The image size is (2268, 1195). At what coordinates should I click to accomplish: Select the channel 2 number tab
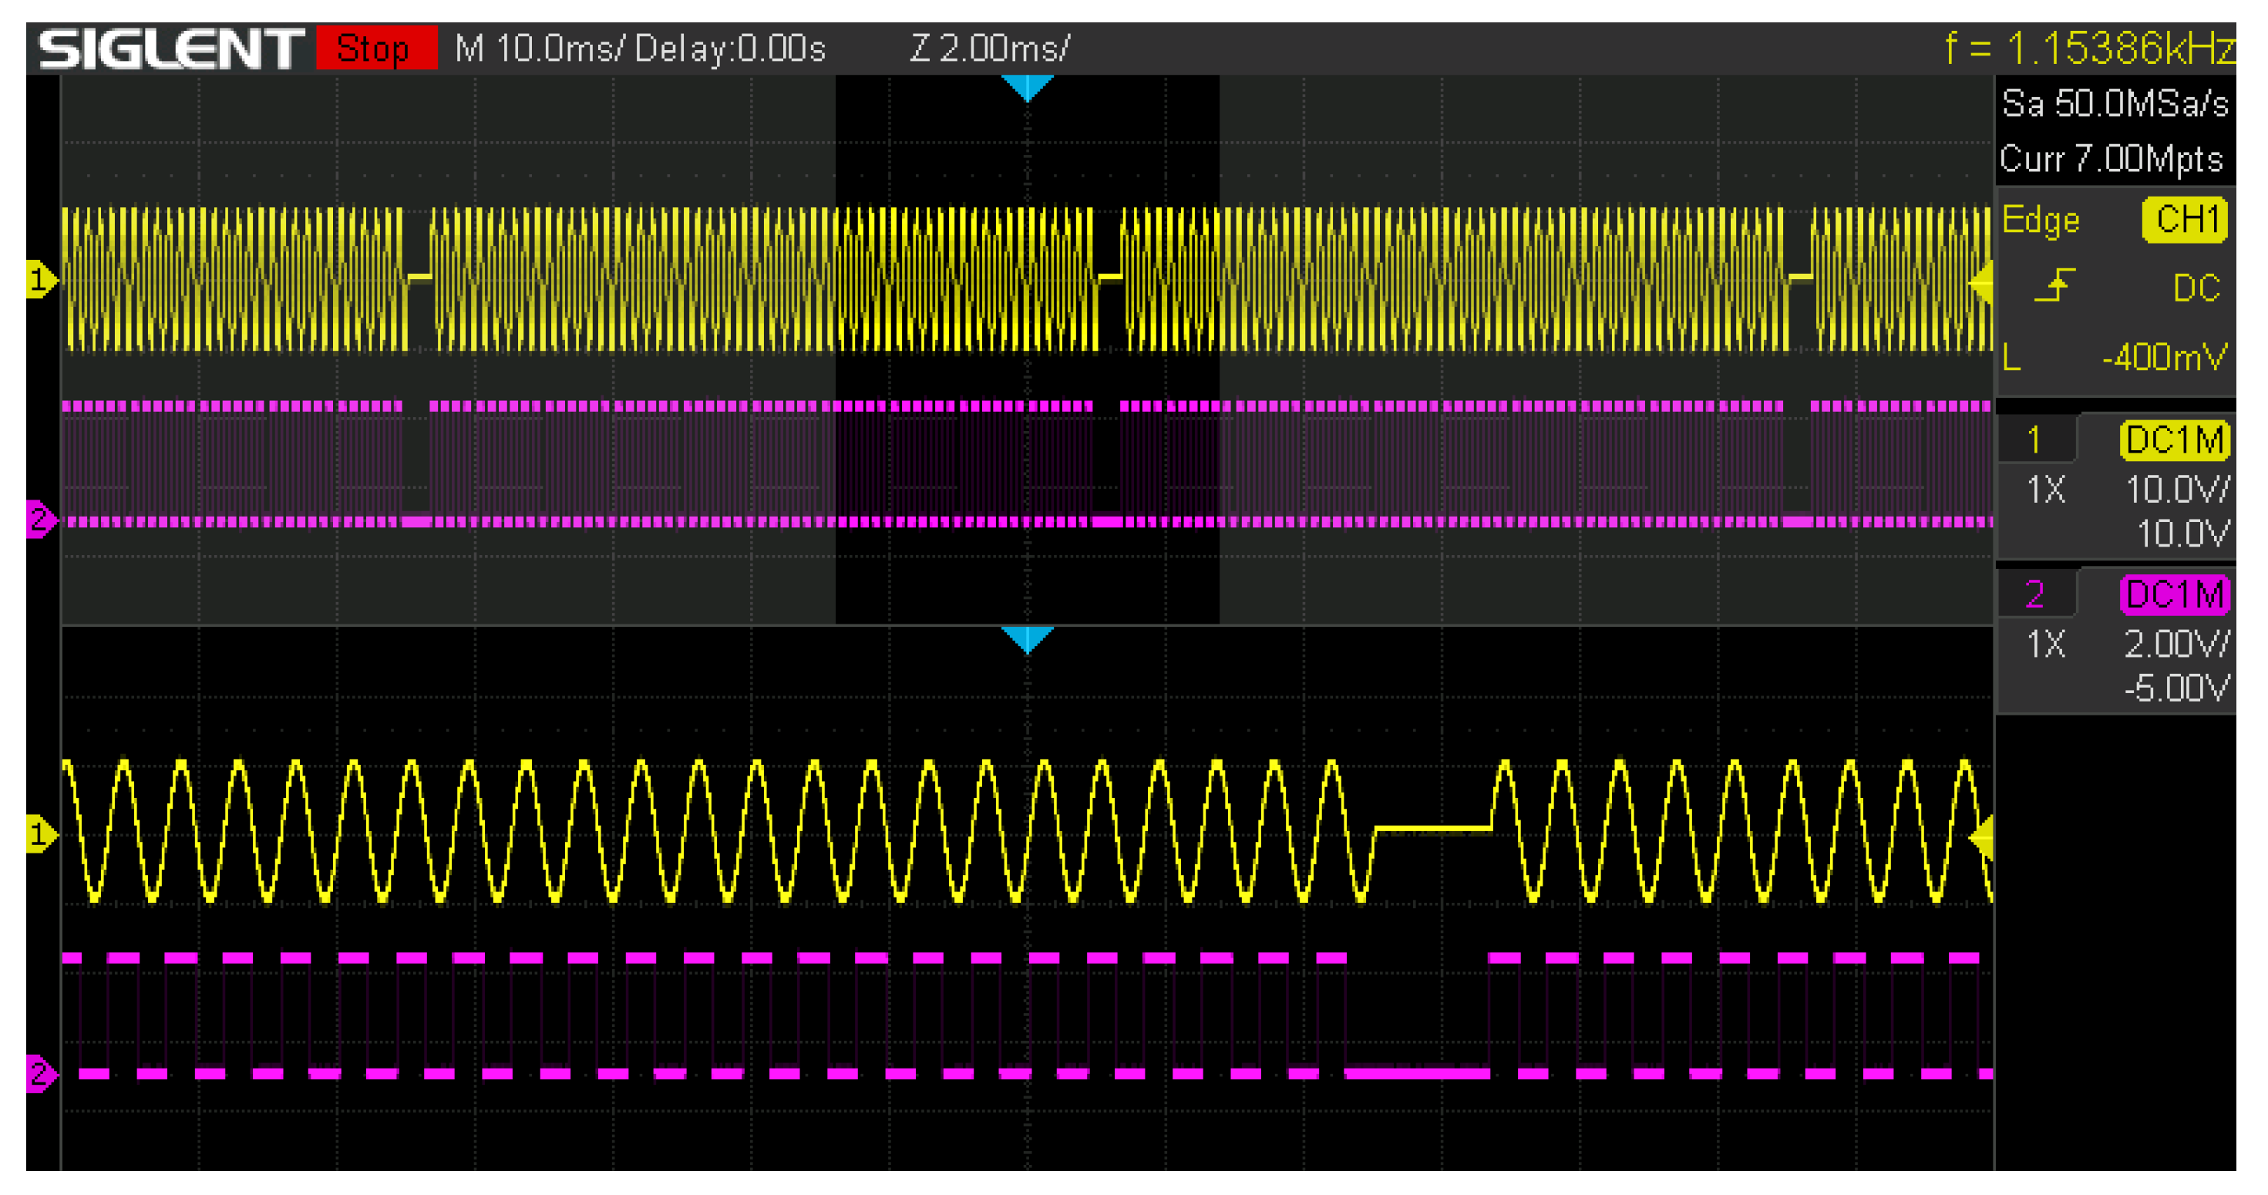coord(2034,594)
